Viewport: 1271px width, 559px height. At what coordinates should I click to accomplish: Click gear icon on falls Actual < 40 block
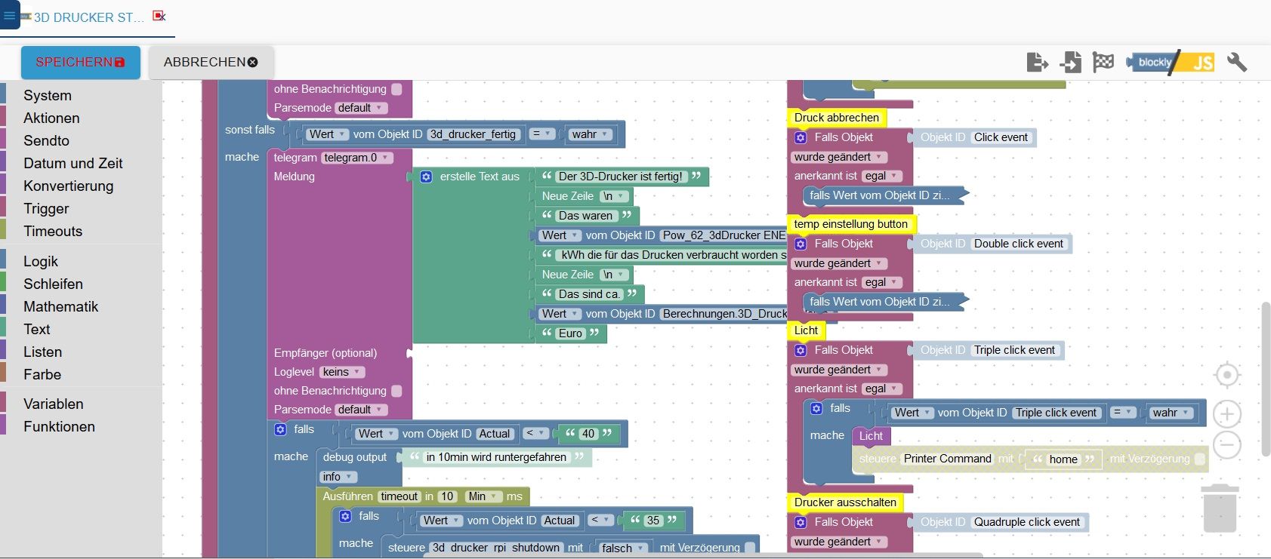click(280, 429)
